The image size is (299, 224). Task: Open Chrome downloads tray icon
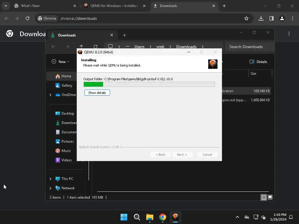click(261, 18)
